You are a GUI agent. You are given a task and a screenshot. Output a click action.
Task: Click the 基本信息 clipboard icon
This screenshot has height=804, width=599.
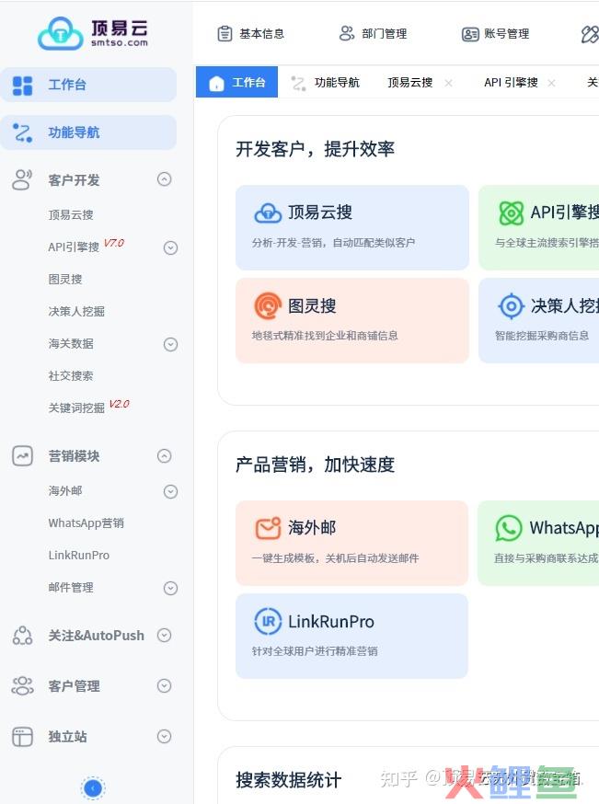coord(225,34)
